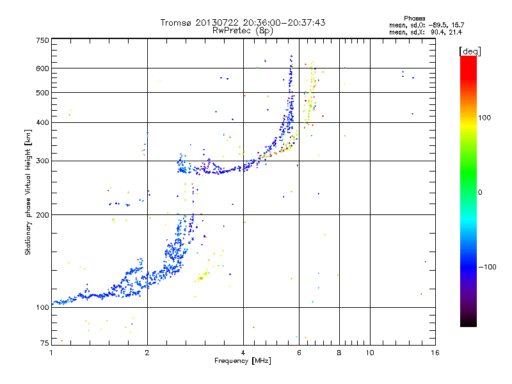Click x-axis tick label '1'

coord(52,353)
